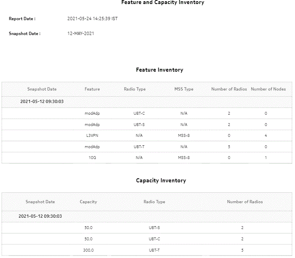The image size is (295, 258).
Task: Click MSS-8 in the 10G row
Action: (x=184, y=158)
